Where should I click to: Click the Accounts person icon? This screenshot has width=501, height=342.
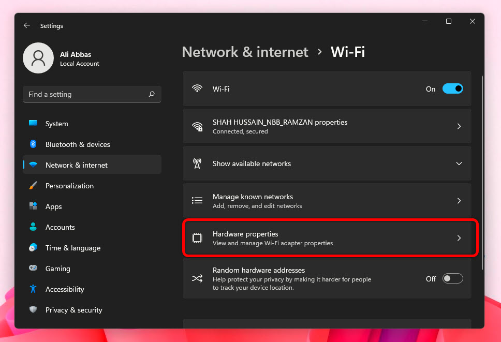(33, 227)
